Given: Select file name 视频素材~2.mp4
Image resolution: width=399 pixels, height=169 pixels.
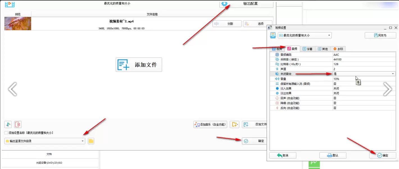Looking at the screenshot, I should (121, 21).
